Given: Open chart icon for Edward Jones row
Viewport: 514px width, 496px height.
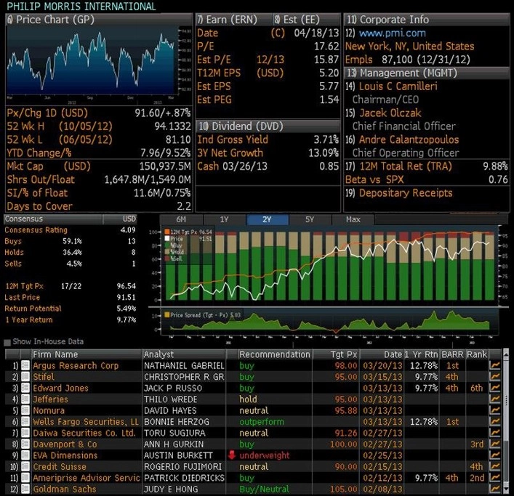Looking at the screenshot, I should [494, 388].
